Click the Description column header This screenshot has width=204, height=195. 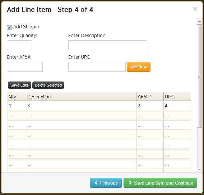pos(81,97)
